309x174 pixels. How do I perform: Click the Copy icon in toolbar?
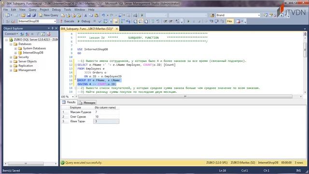coord(91,15)
